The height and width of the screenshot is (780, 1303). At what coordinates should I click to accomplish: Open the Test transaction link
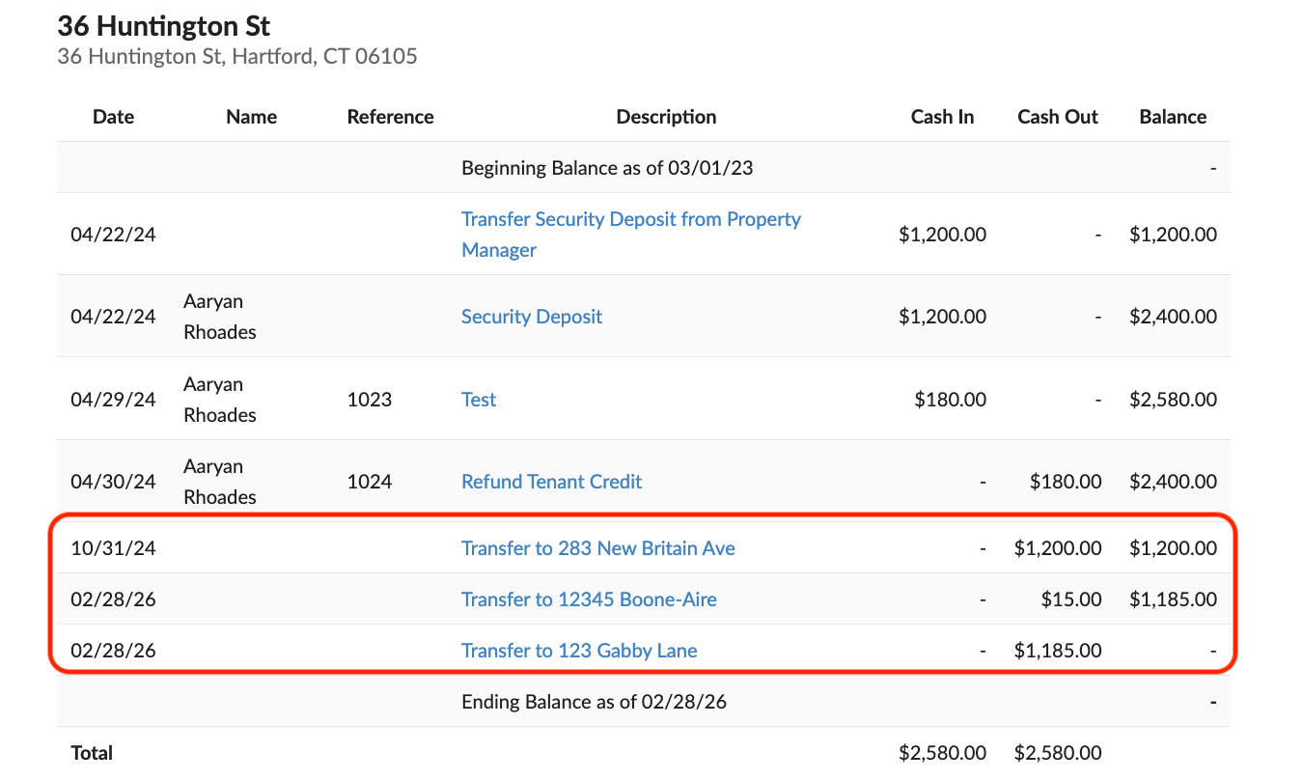pos(479,400)
